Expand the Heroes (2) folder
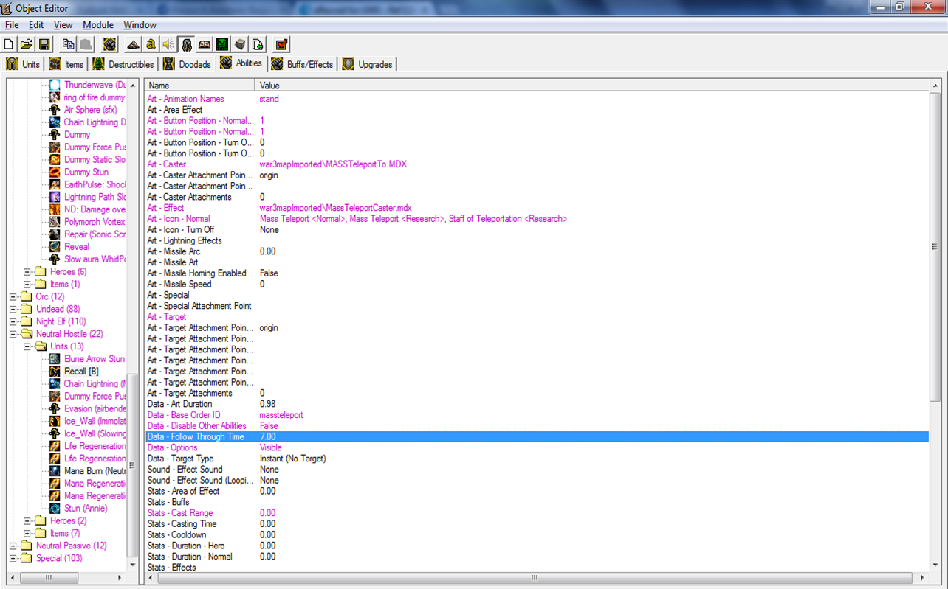948x589 pixels. pos(27,520)
